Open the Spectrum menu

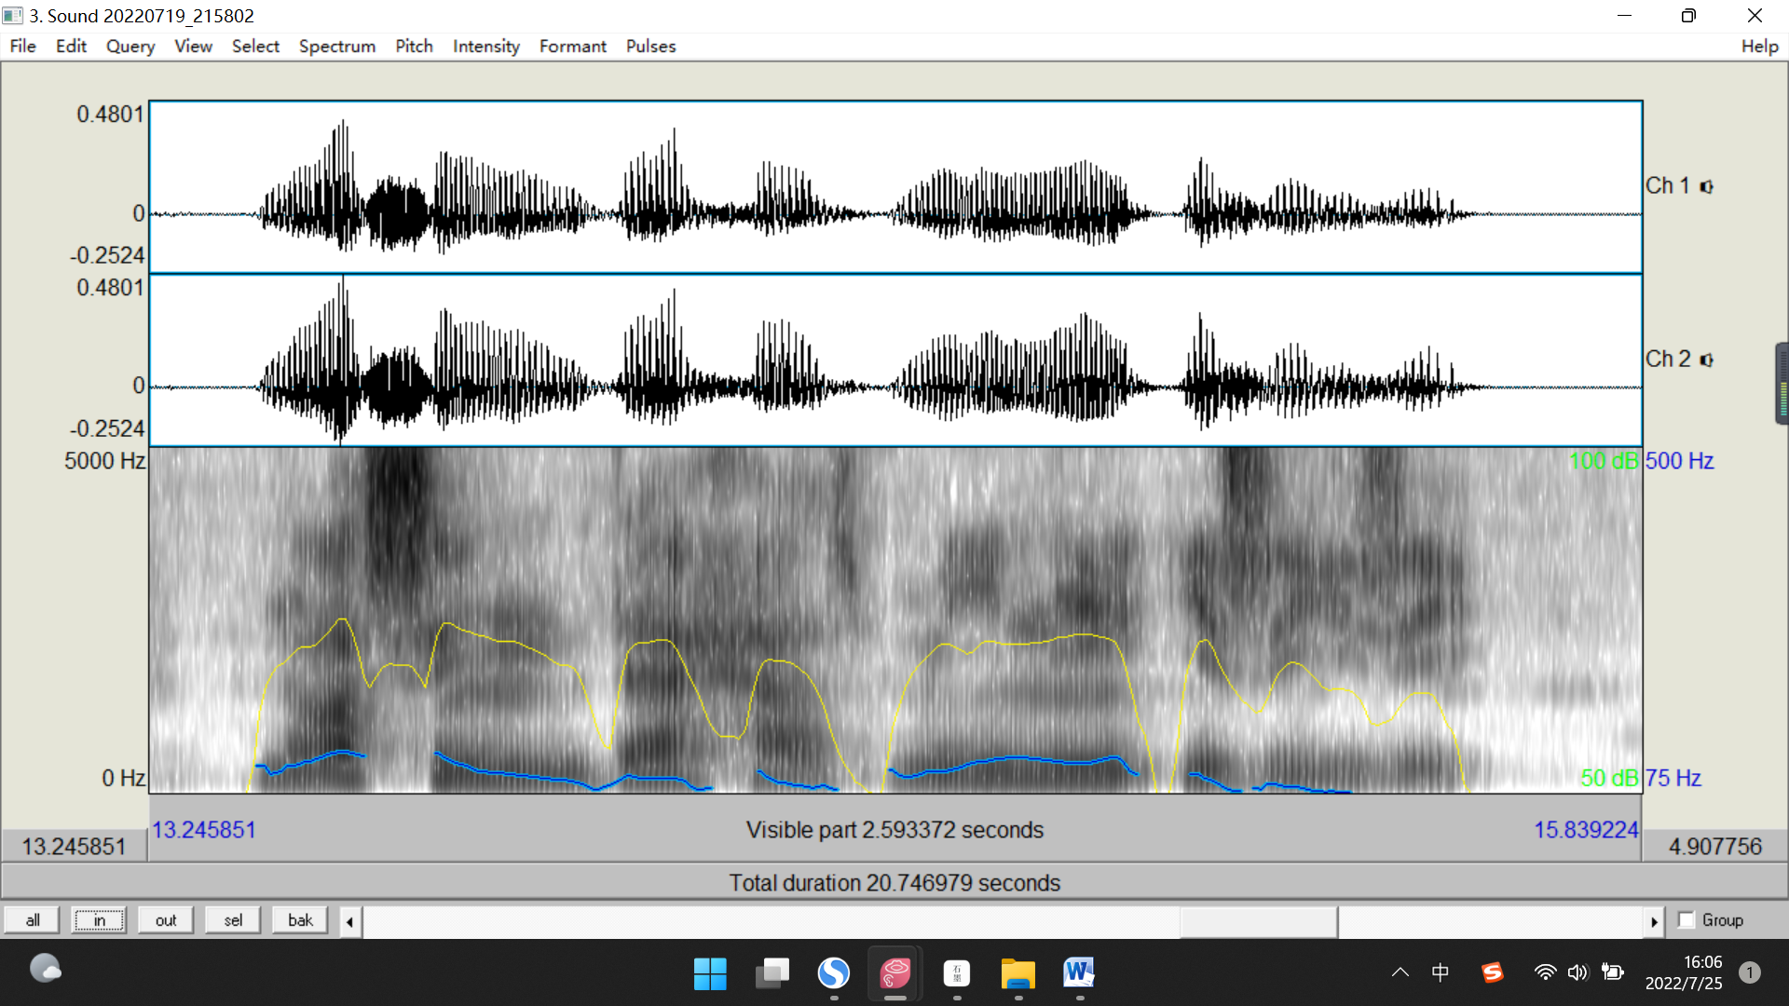337,46
